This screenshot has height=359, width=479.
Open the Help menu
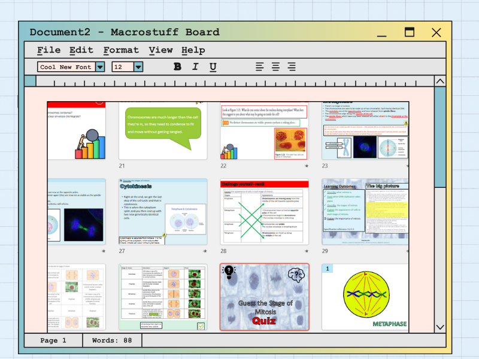coord(193,50)
